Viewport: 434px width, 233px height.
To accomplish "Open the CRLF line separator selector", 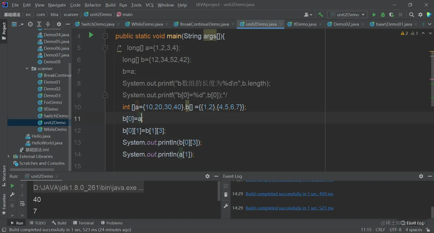I will [380, 230].
